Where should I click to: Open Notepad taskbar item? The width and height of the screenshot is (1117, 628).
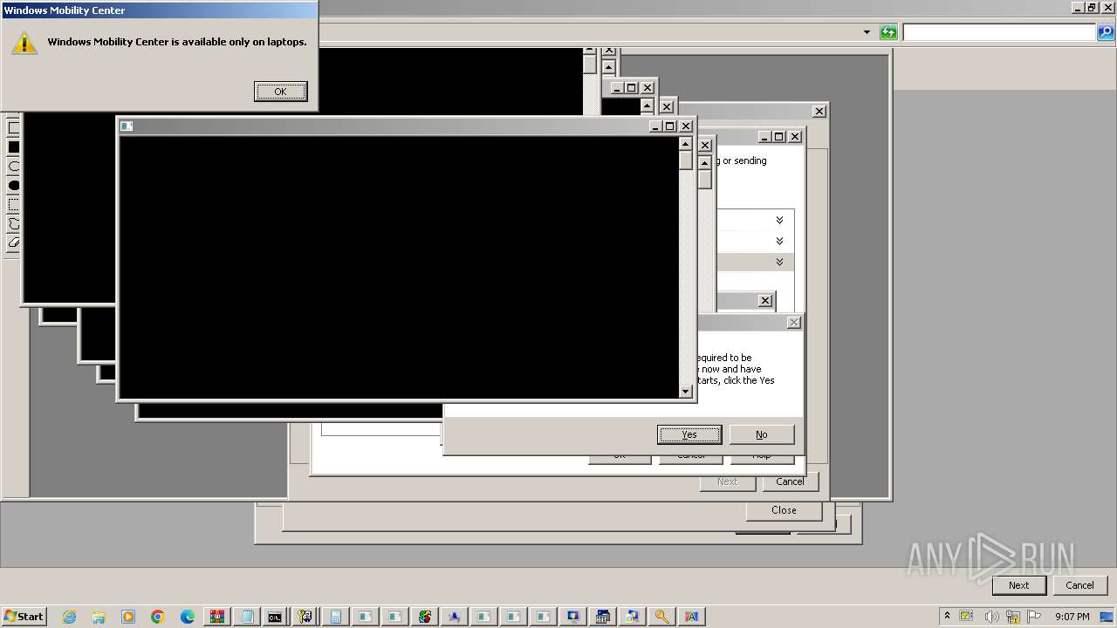point(246,617)
